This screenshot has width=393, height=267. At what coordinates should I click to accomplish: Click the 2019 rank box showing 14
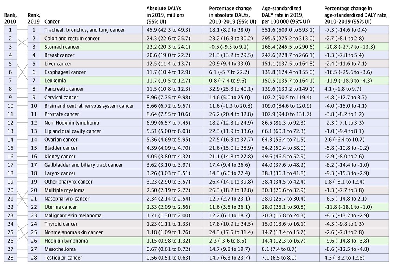(34, 140)
